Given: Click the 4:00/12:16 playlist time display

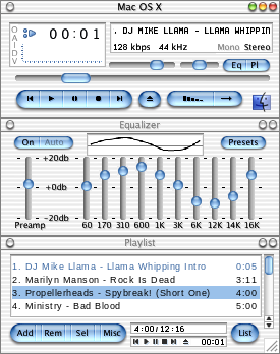Looking at the screenshot, I should [179, 329].
